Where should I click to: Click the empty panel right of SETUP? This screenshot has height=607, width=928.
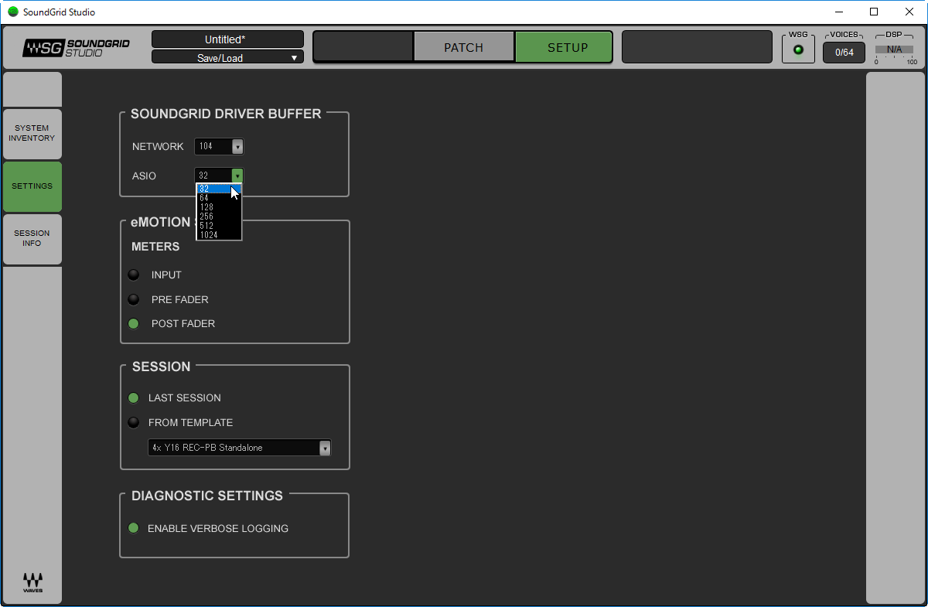tap(698, 47)
